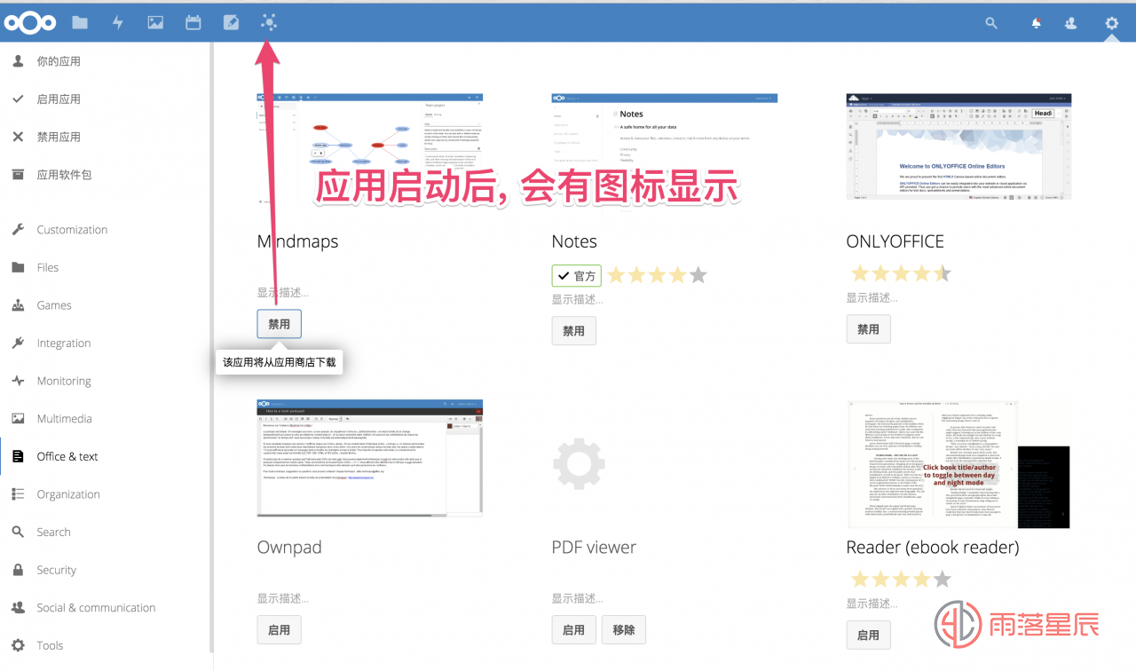The image size is (1136, 671).
Task: Click the people icon beside Social & communication
Action: tap(18, 608)
